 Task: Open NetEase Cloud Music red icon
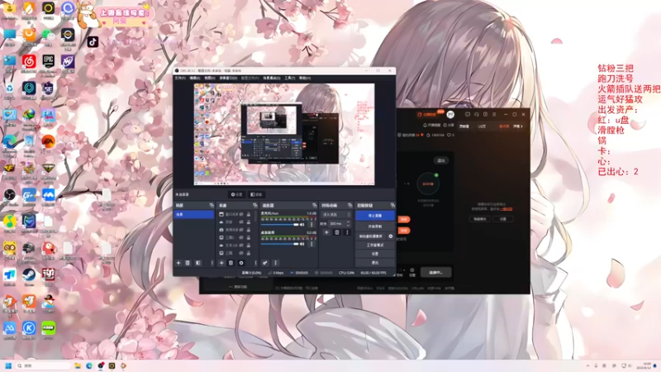29,61
